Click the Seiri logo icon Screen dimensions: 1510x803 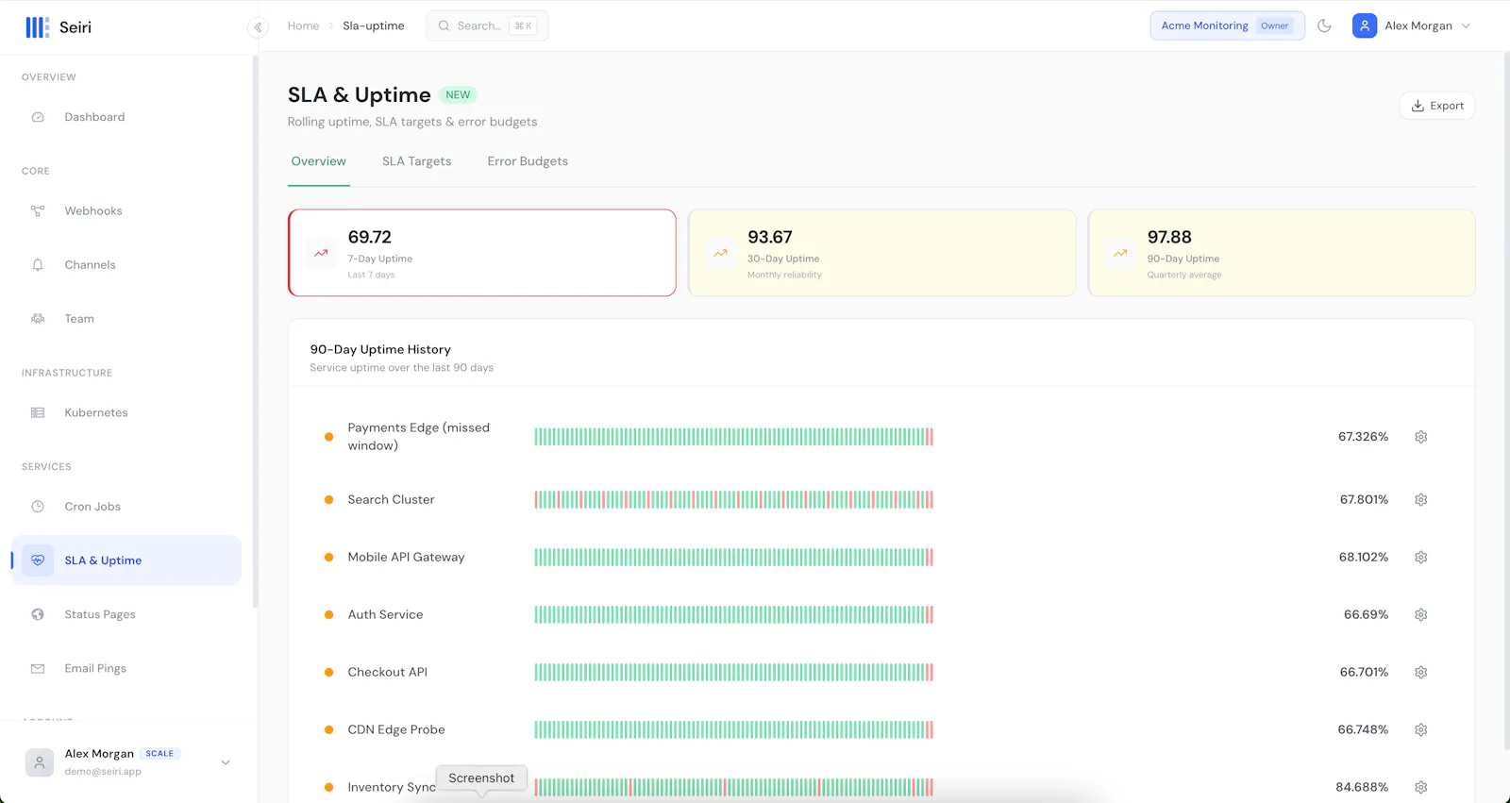coord(37,27)
